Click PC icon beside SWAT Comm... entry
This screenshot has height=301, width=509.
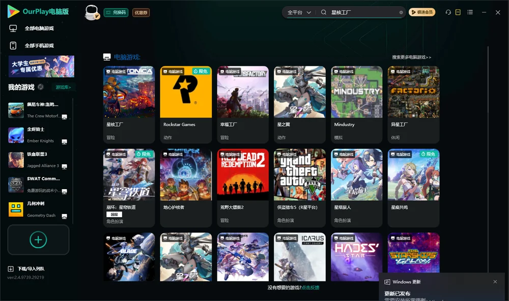pos(64,191)
